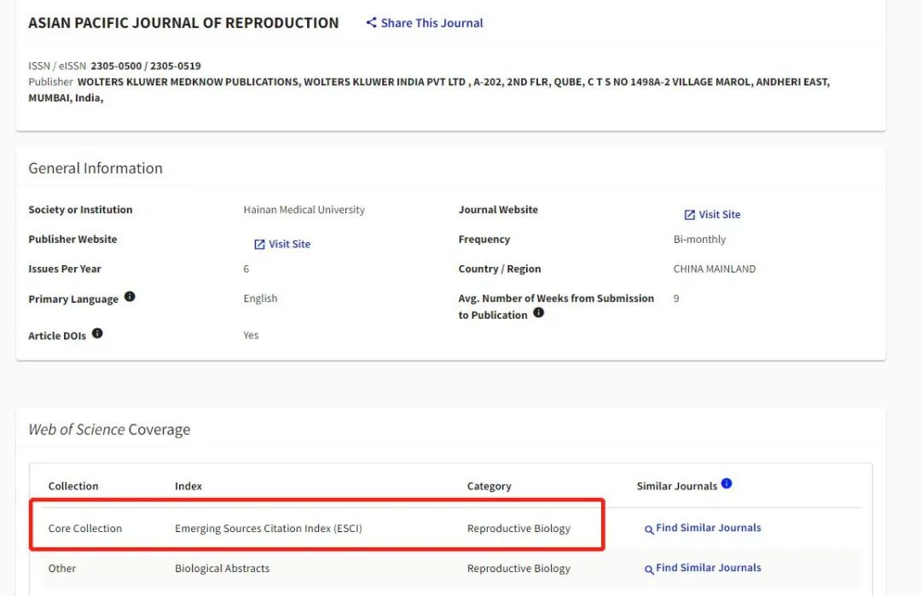
Task: Click the Asian Pacific Journal of Reproduction title
Action: pos(183,23)
